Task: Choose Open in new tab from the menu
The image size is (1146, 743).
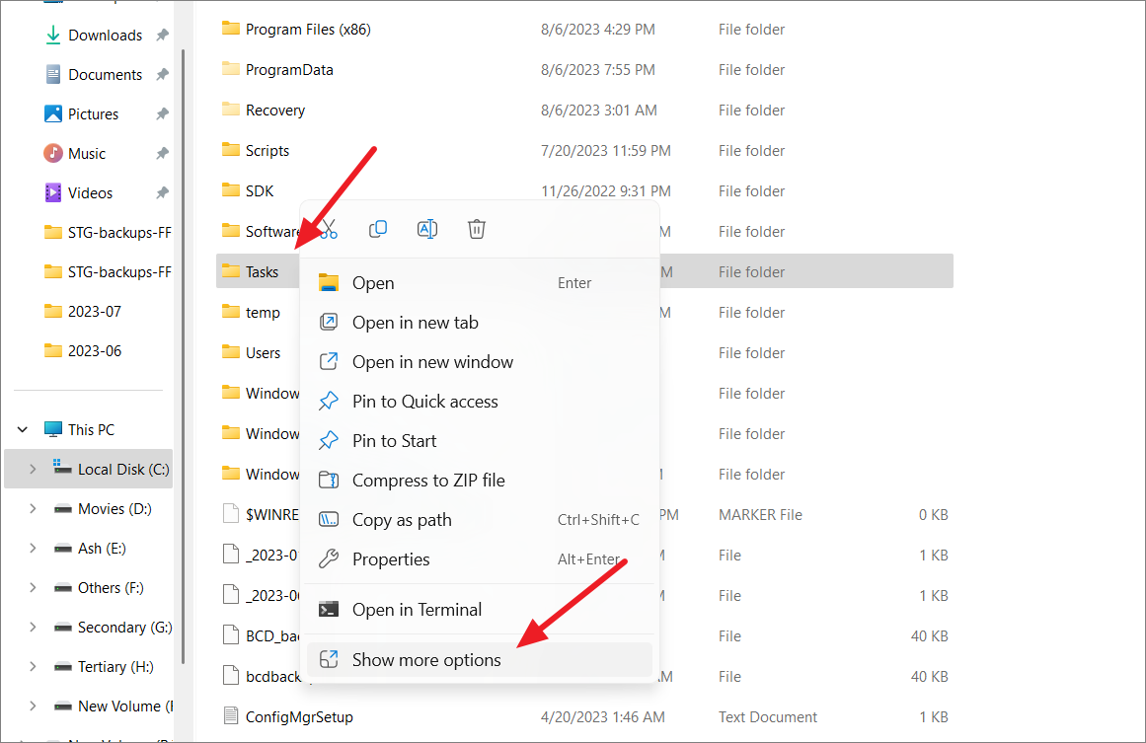Action: point(416,322)
